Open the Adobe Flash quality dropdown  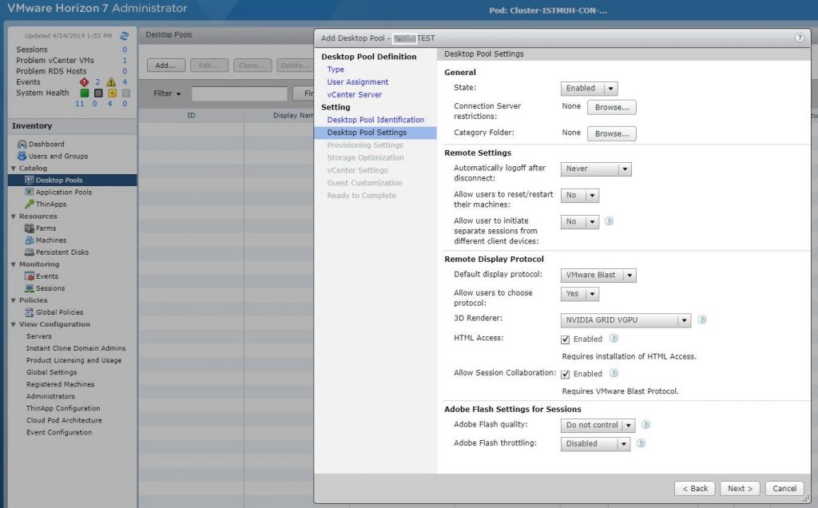click(598, 426)
